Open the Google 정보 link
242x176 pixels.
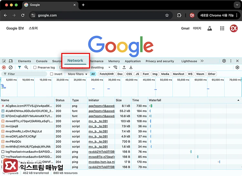pos(15,28)
